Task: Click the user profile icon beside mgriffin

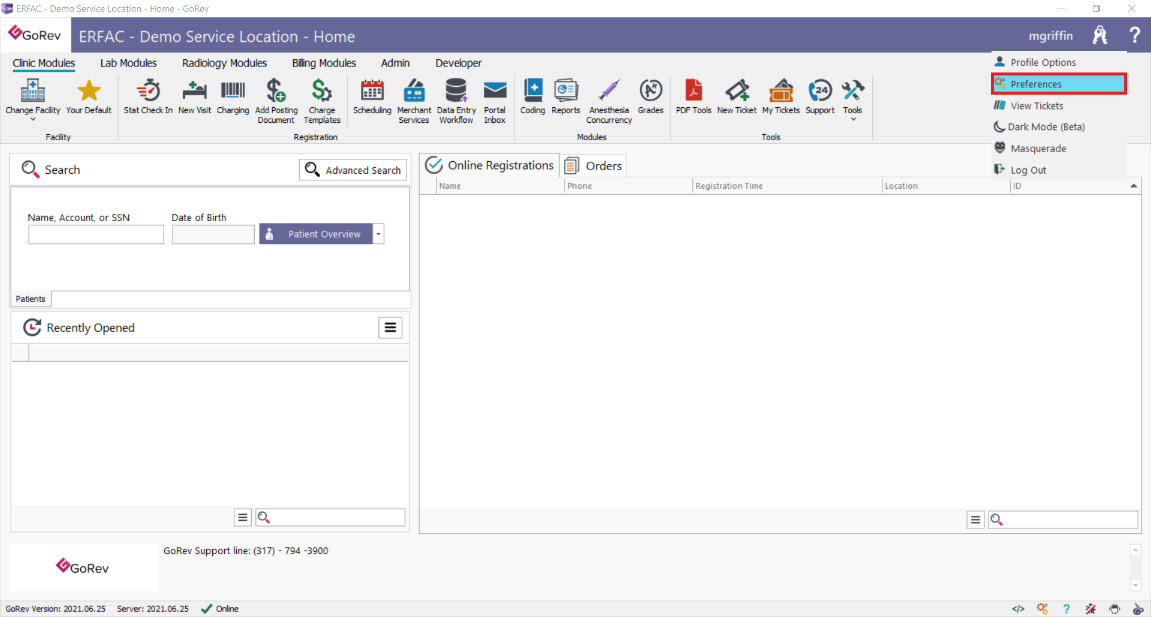Action: [1100, 35]
